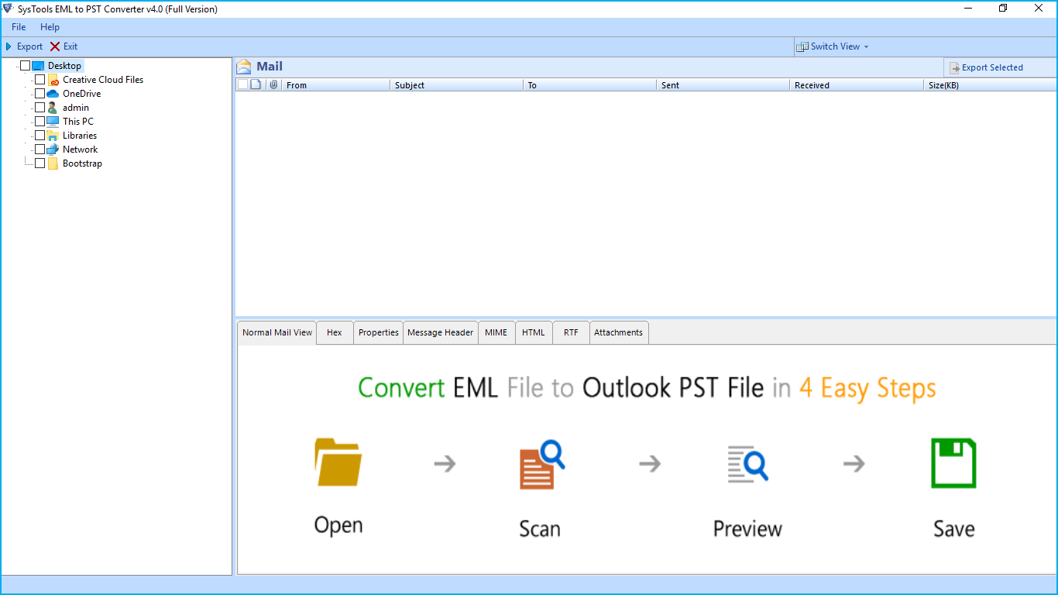Sort by the Subject column header
This screenshot has width=1058, height=595.
[456, 85]
